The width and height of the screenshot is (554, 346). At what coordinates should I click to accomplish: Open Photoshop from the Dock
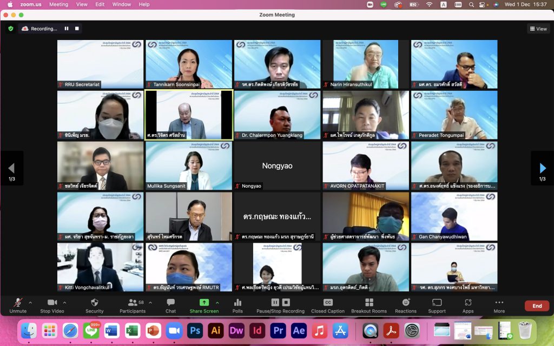pos(195,331)
